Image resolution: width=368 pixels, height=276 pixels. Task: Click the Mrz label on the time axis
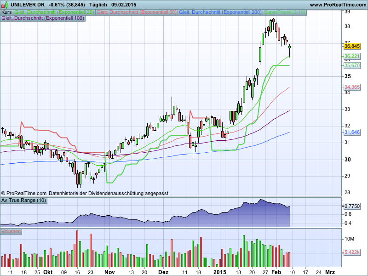click(330, 272)
